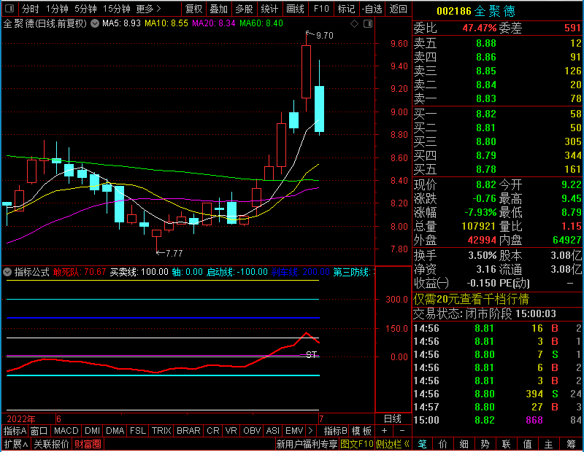Viewport: 584px width, 452px height.
Task: Collapse the 侧边栏 sidebar
Action: click(393, 444)
